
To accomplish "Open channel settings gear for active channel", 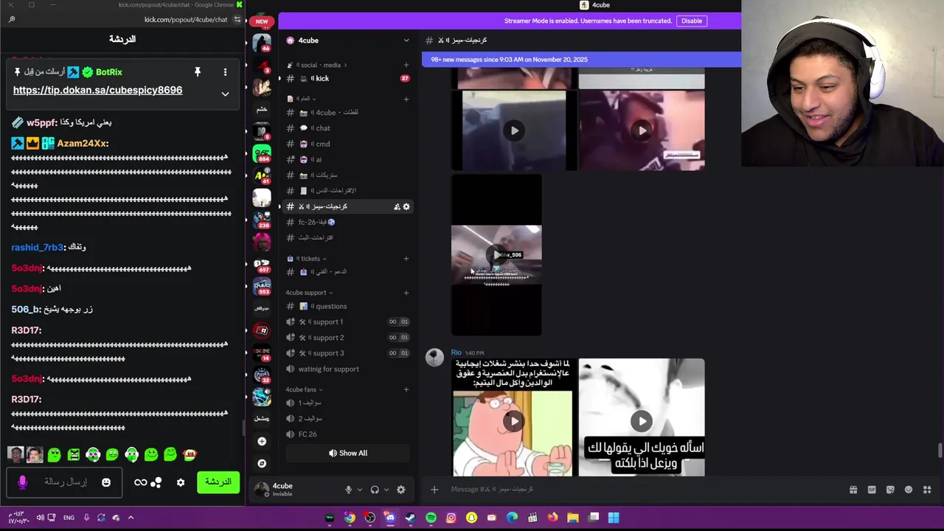I will [406, 206].
